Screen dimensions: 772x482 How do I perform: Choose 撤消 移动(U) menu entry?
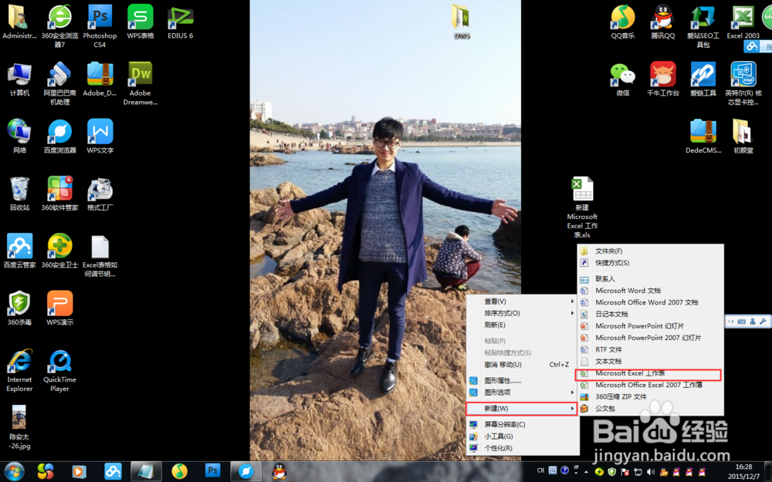click(x=522, y=365)
